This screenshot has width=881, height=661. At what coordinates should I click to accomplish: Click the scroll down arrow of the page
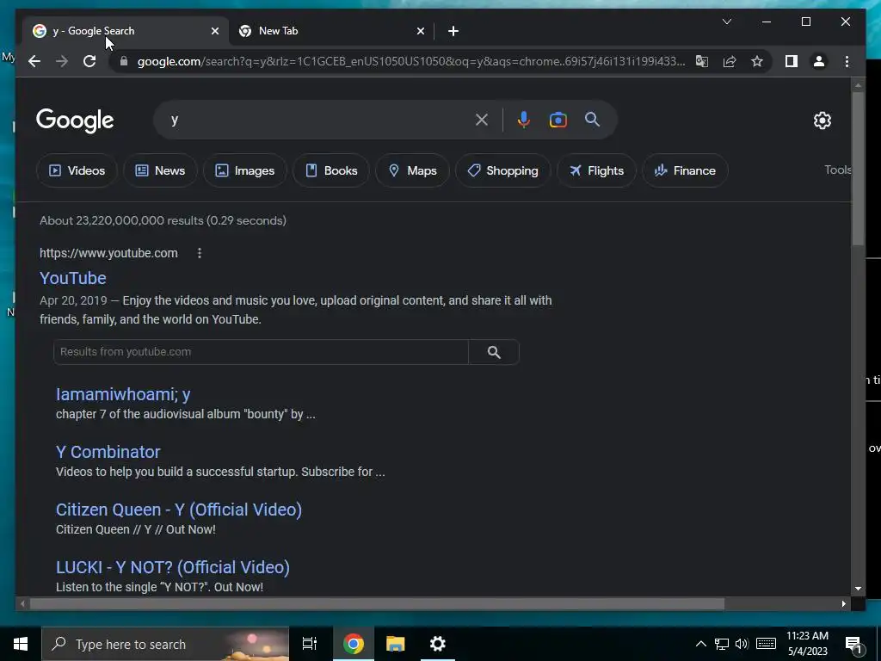pyautogui.click(x=858, y=589)
